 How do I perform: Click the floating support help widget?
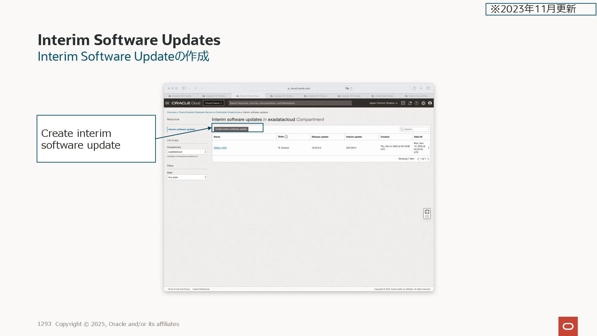[427, 213]
